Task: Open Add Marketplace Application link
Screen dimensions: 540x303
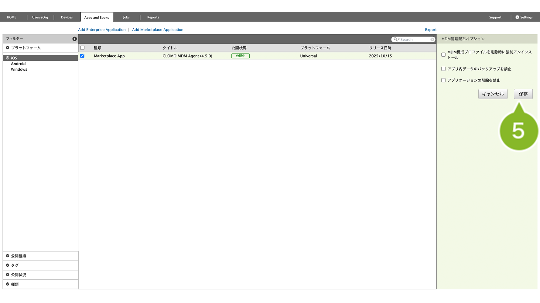Action: (158, 30)
